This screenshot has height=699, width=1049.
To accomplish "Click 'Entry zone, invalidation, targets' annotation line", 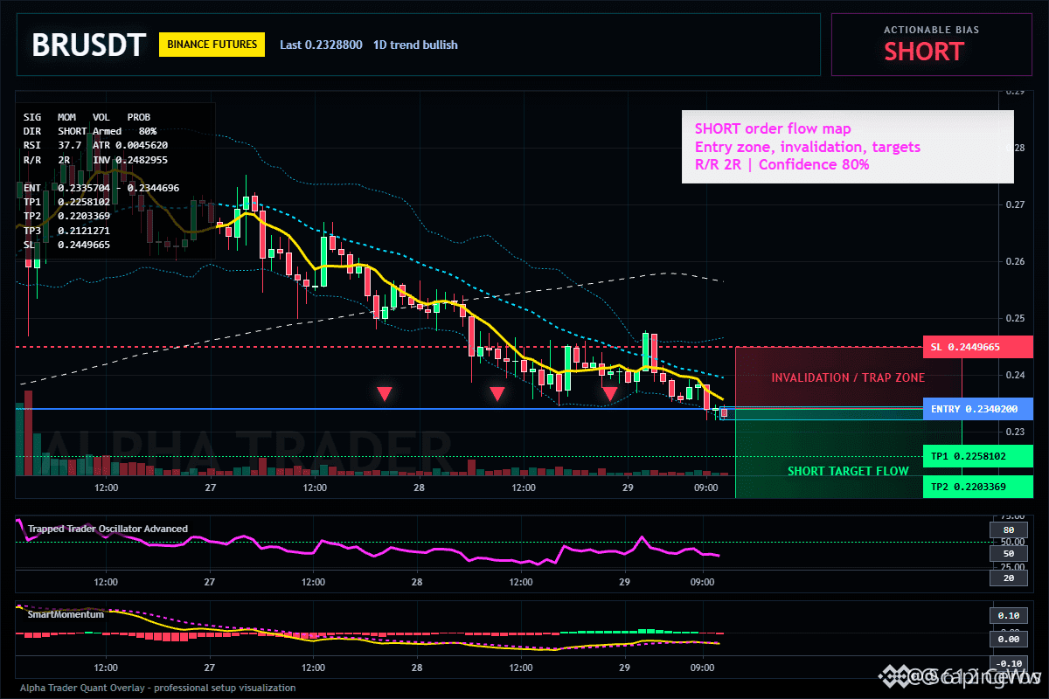I will click(x=808, y=147).
